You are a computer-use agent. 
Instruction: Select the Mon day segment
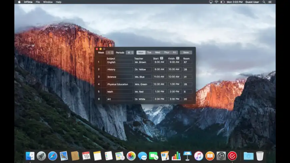point(141,52)
